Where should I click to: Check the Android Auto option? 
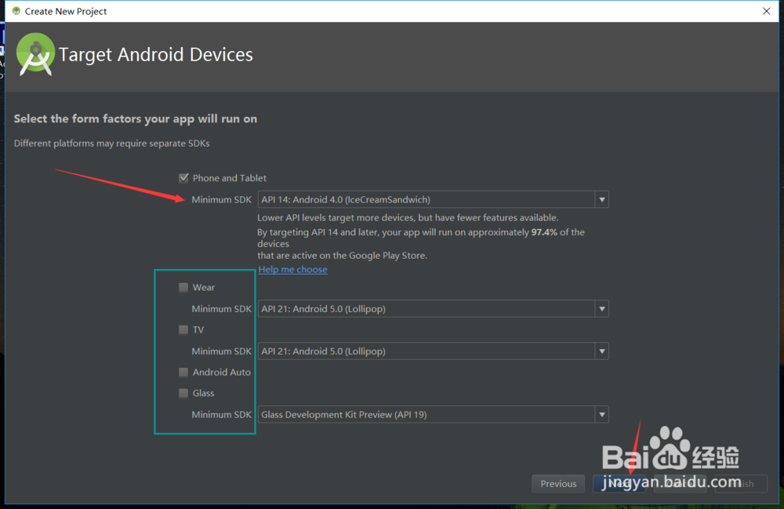pyautogui.click(x=183, y=372)
